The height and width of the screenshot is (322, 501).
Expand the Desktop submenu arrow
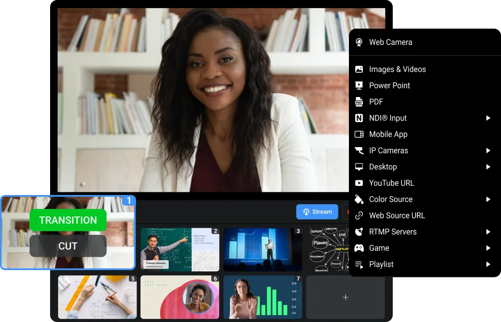(x=488, y=167)
